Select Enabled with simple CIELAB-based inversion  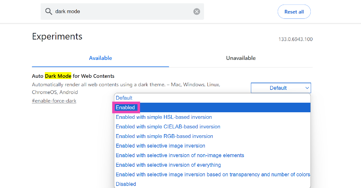[x=168, y=127]
